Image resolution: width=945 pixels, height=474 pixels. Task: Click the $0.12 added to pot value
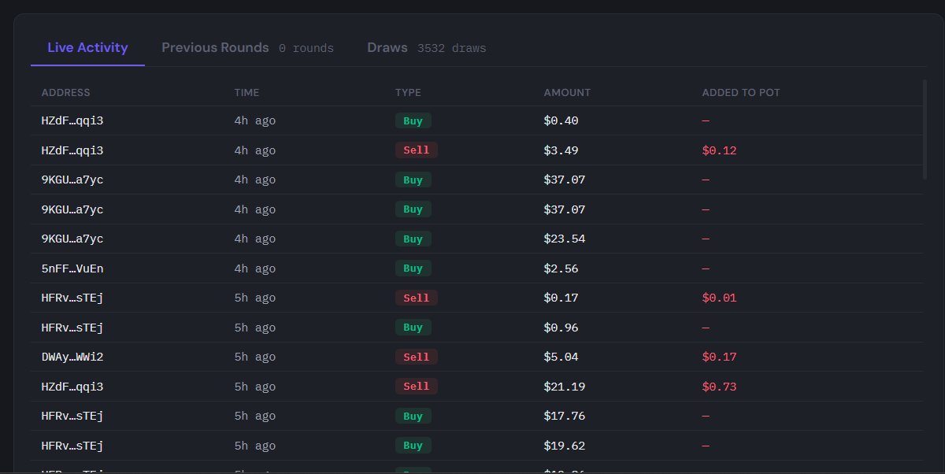(719, 150)
